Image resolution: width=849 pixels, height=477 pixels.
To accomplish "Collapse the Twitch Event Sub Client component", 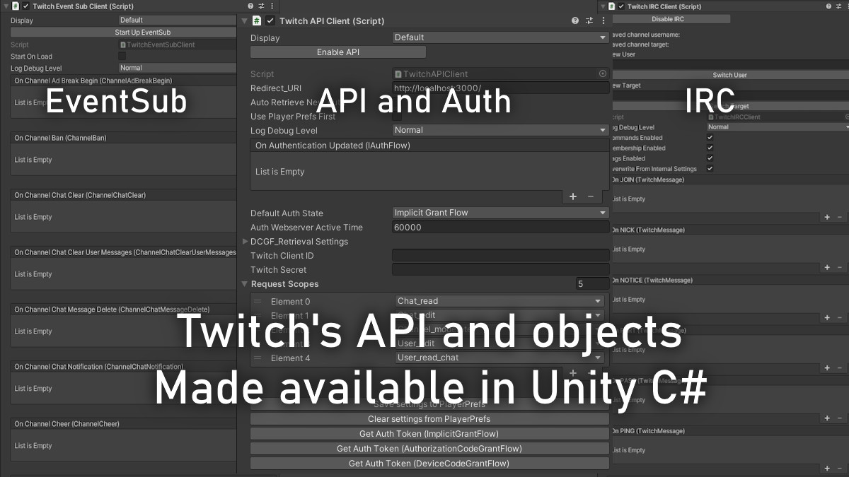I will (x=6, y=6).
